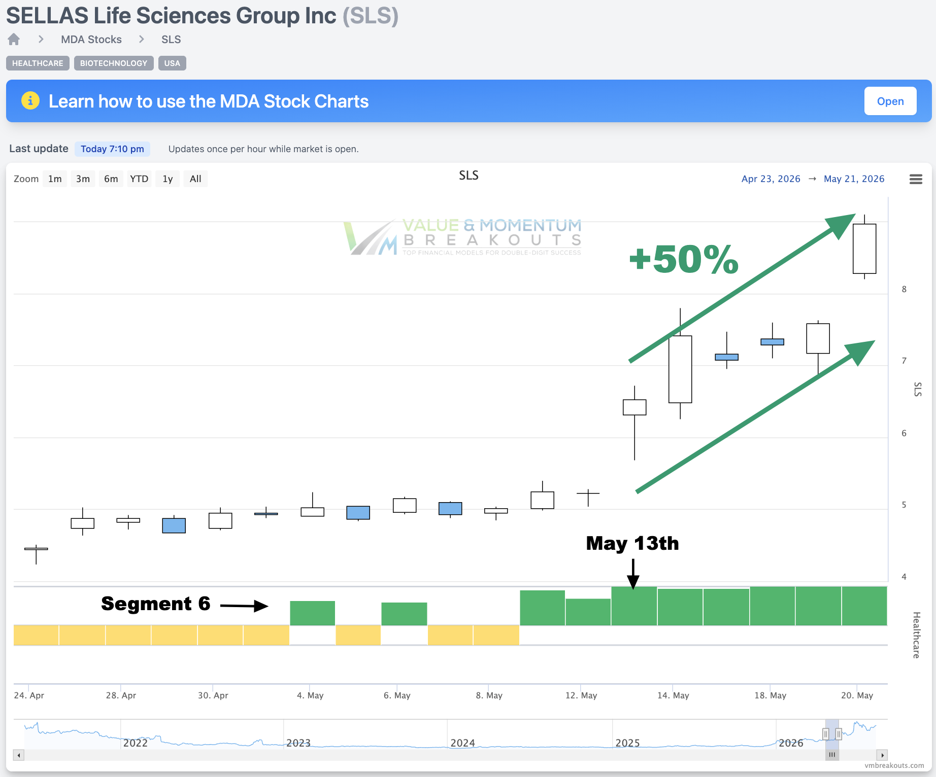Grab the navigator left range handle
936x777 pixels.
tap(826, 734)
